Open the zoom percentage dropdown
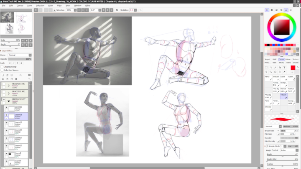This screenshot has height=169, width=301. point(75,10)
